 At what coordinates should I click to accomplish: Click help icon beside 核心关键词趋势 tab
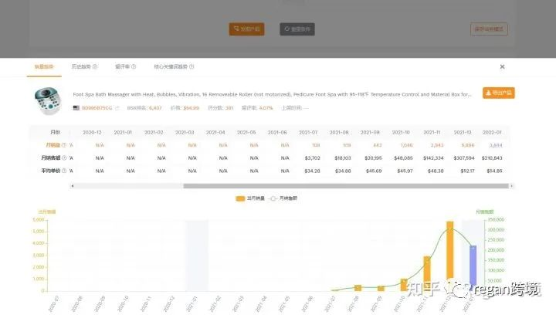192,66
